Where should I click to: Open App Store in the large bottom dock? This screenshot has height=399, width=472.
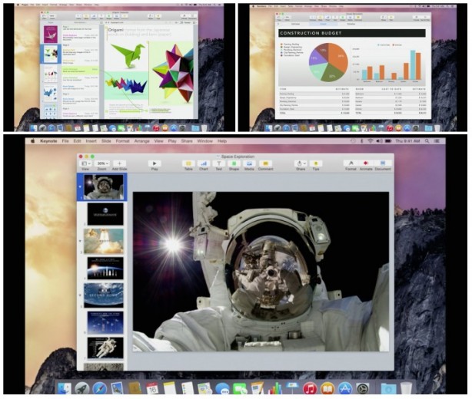click(x=345, y=388)
